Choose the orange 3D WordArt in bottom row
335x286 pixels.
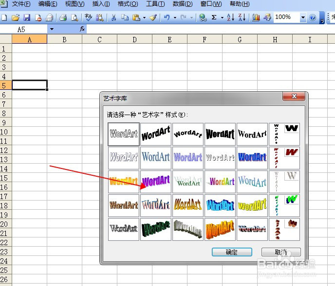(220, 229)
